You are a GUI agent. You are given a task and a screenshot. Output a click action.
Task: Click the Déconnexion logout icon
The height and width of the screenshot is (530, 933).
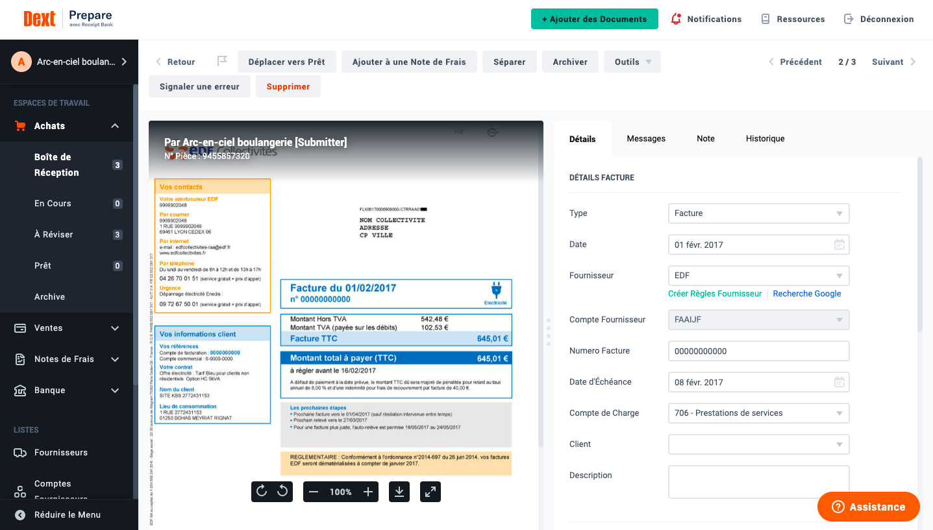848,19
